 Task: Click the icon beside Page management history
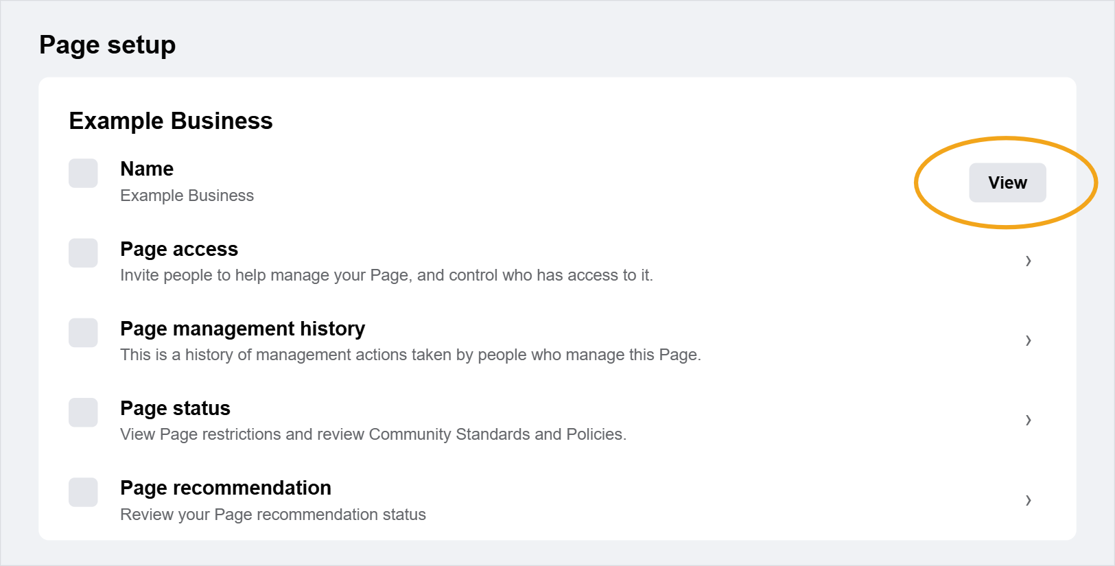click(x=83, y=332)
